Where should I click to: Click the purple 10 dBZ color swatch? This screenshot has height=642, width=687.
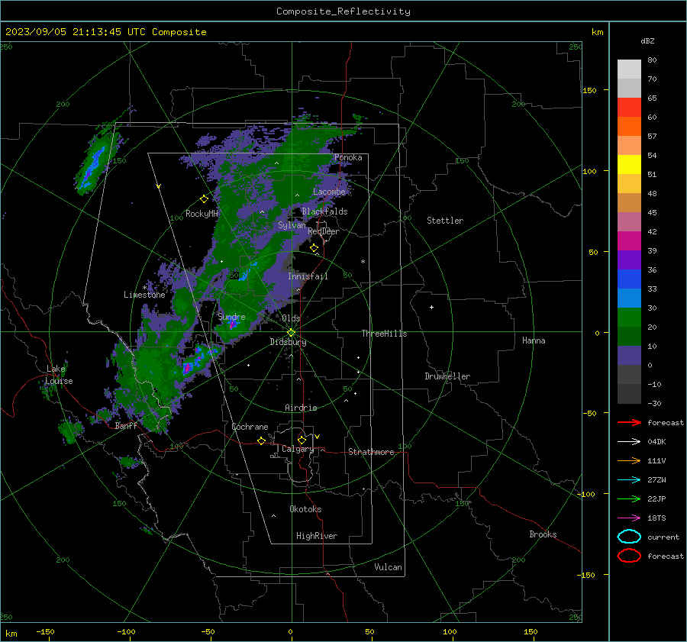(x=629, y=355)
